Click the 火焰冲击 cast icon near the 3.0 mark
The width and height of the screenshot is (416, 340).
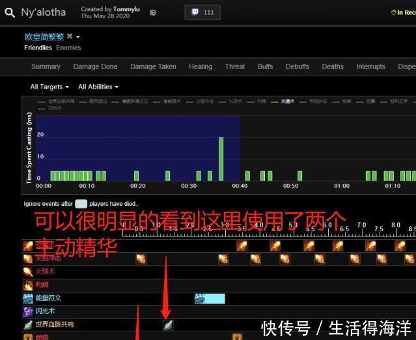(x=223, y=259)
